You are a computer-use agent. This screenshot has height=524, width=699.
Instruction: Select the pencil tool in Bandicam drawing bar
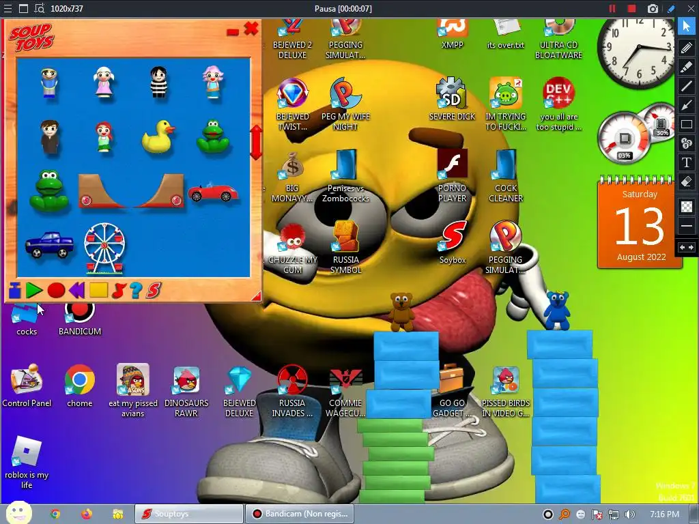coord(687,47)
